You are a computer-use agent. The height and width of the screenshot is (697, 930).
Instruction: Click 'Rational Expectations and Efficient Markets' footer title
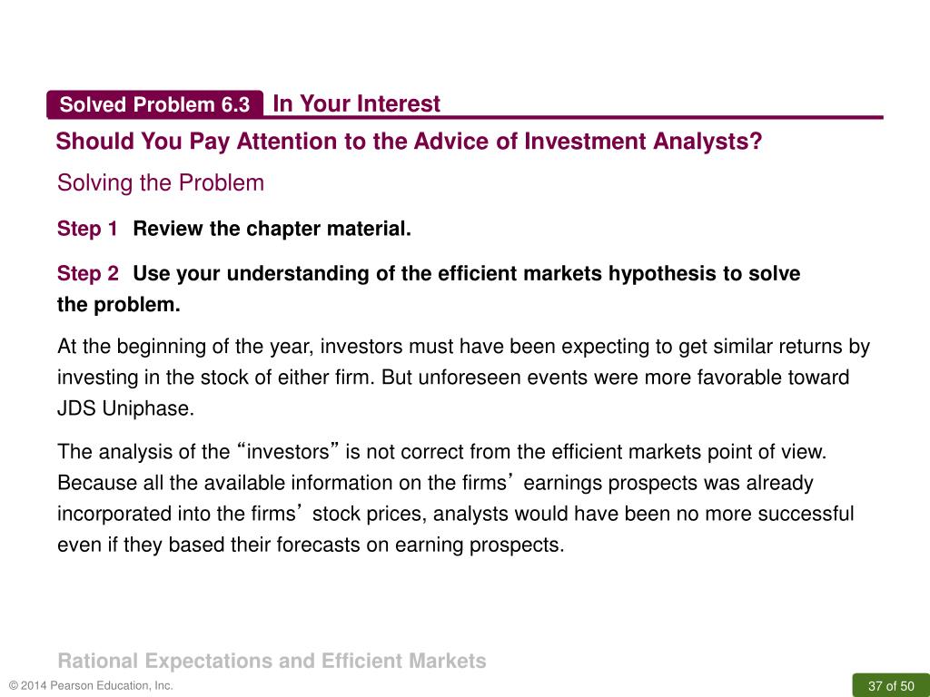coord(272,661)
